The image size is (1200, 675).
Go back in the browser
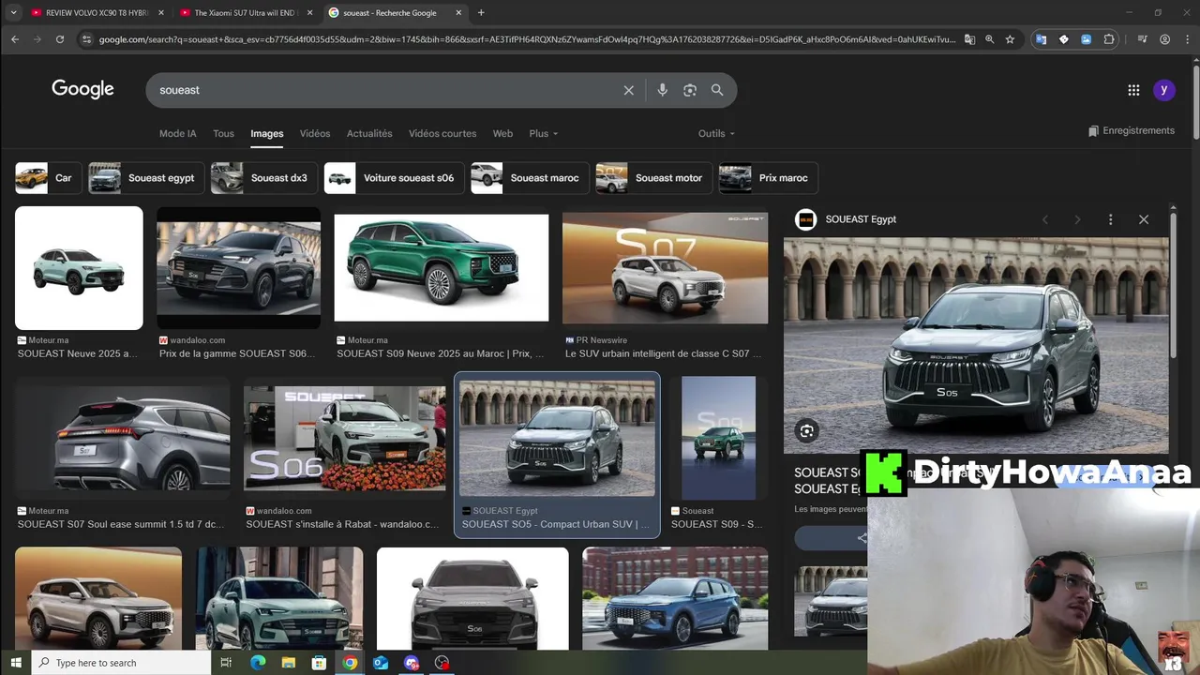tap(15, 39)
